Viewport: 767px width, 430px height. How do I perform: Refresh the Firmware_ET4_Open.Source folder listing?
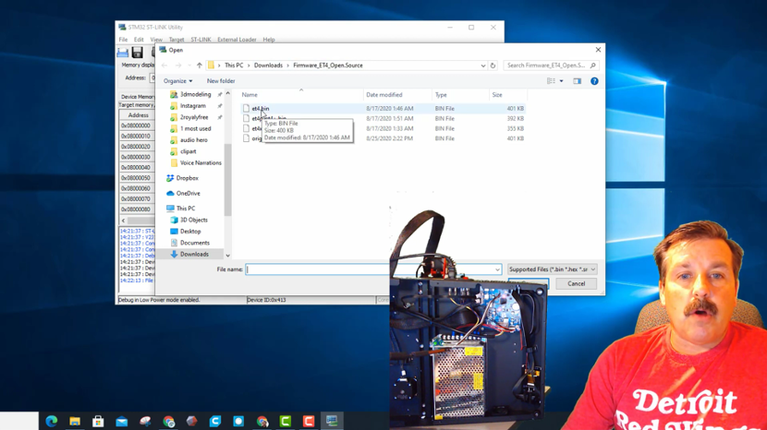coord(493,66)
